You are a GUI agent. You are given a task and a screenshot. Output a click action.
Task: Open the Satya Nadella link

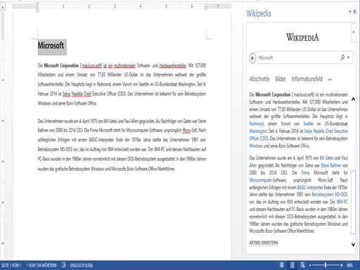[314, 131]
